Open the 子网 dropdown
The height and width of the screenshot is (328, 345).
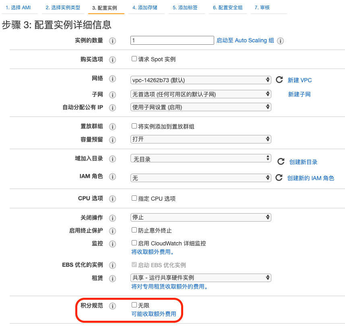(x=200, y=94)
